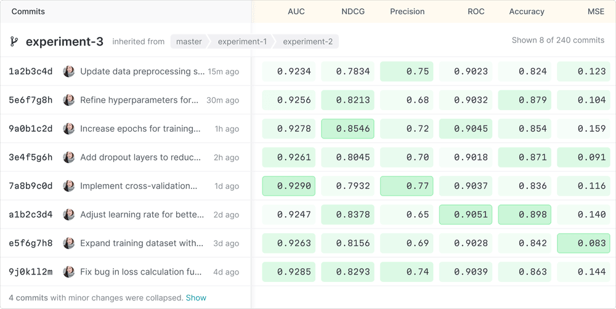Click author avatar on commit 9a0b1c2d
The image size is (616, 309).
click(x=69, y=129)
